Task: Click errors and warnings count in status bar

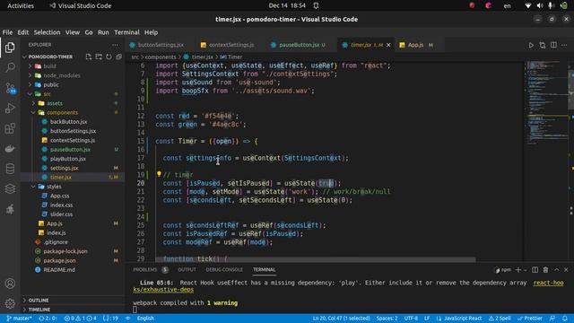Action: pyautogui.click(x=80, y=319)
